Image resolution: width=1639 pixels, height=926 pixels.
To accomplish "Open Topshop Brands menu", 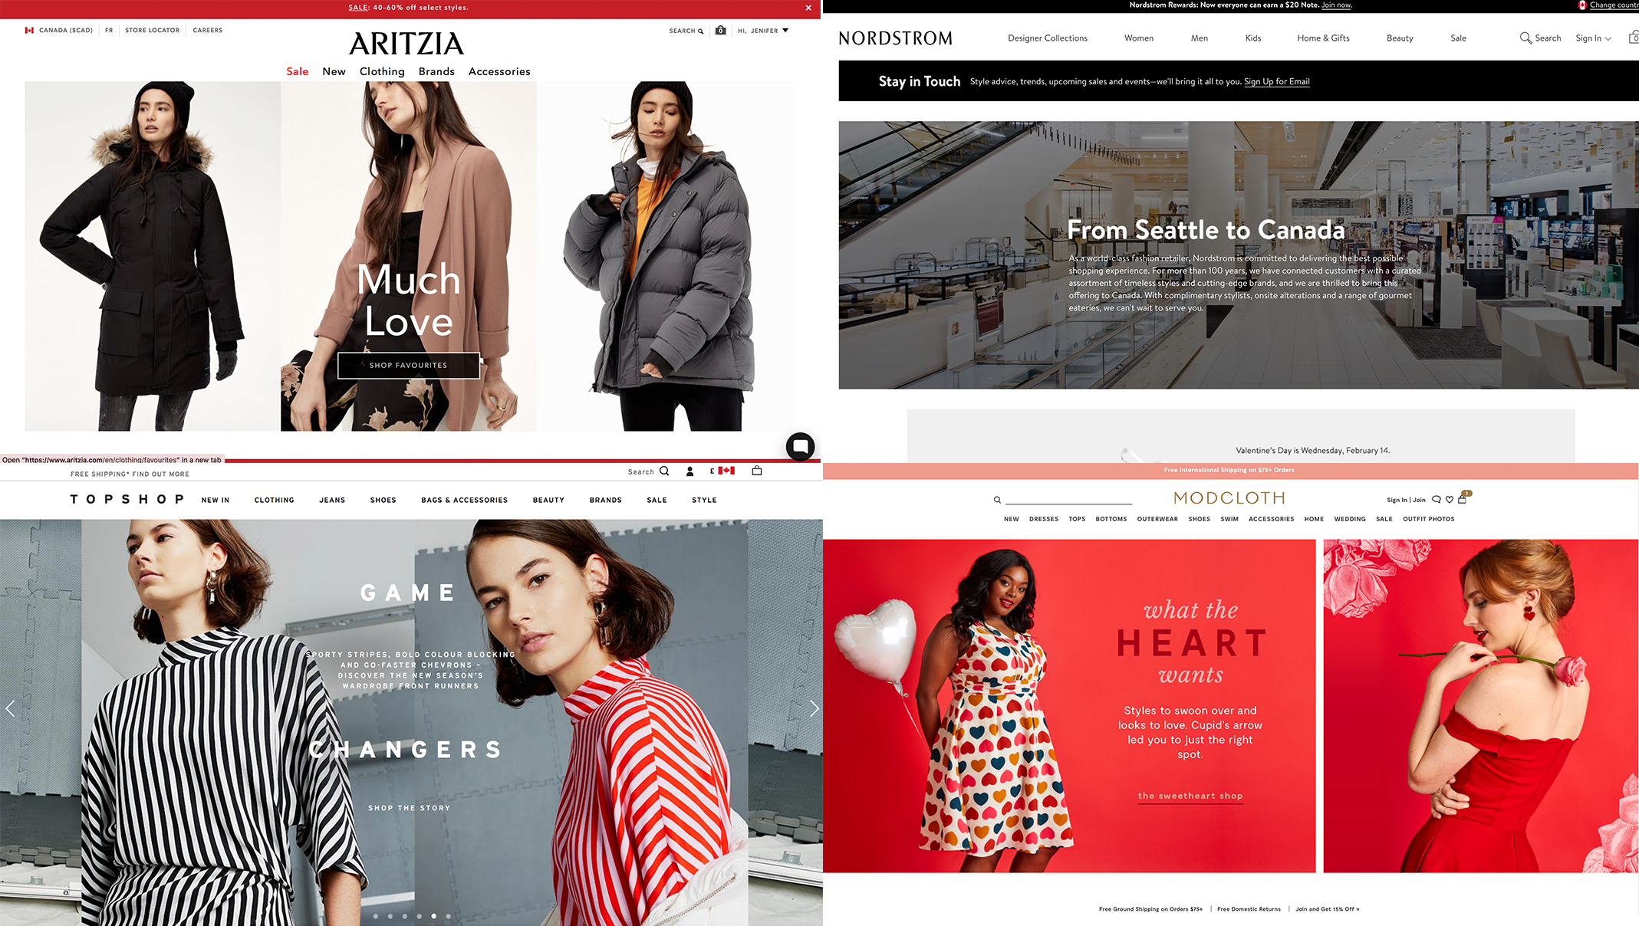I will click(x=605, y=500).
